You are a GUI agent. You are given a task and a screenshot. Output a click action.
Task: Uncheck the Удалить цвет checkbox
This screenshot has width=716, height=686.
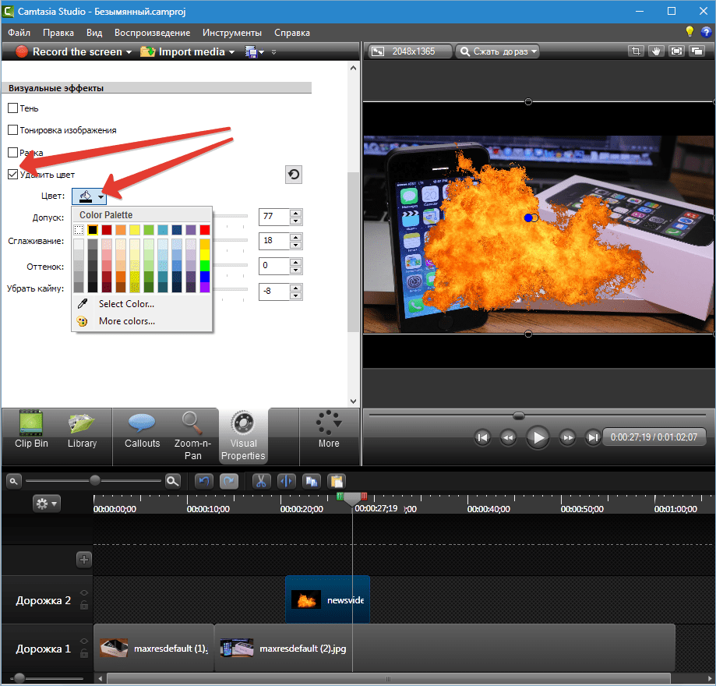point(12,175)
